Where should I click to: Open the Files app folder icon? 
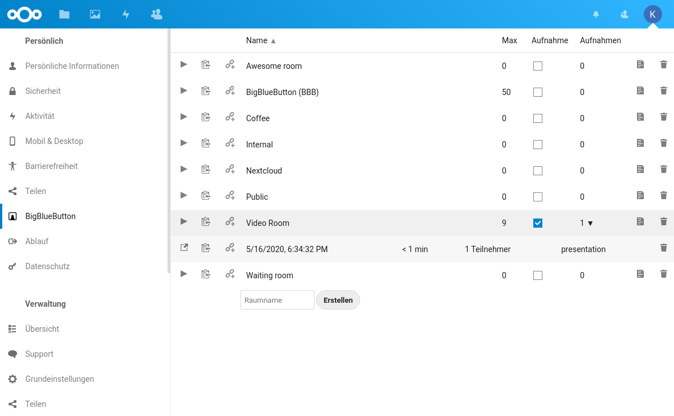[x=64, y=14]
